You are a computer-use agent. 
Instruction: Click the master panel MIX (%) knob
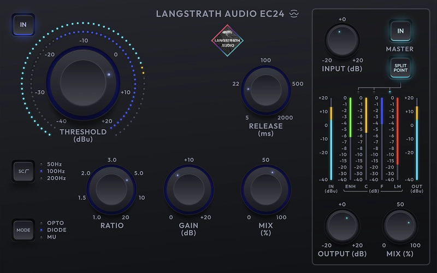pyautogui.click(x=400, y=226)
